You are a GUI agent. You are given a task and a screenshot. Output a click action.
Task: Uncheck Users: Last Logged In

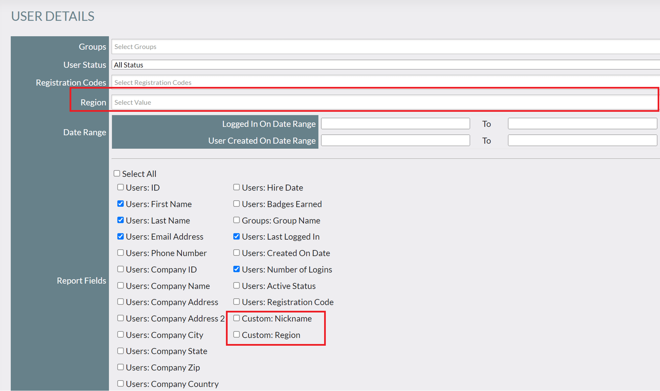[236, 236]
